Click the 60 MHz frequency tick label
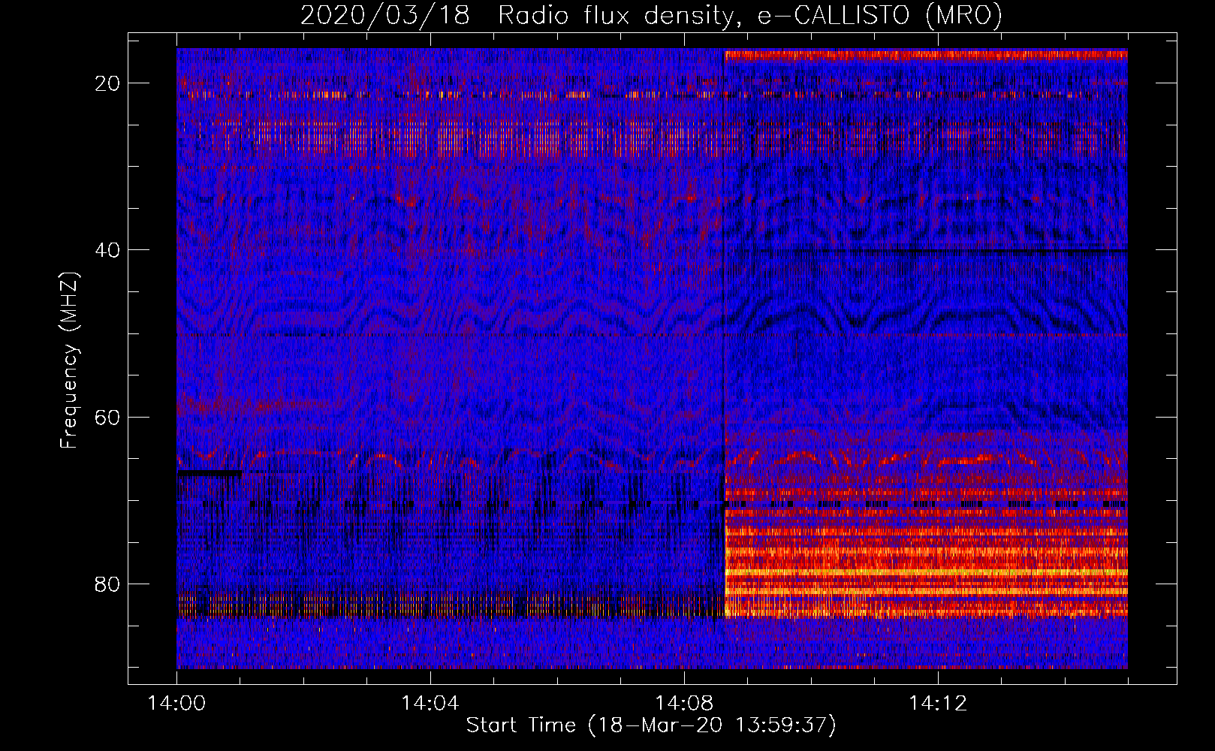This screenshot has height=751, width=1215. 108,417
